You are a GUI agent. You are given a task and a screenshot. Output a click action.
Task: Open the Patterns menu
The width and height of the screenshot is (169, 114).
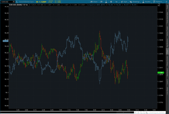coord(158,2)
